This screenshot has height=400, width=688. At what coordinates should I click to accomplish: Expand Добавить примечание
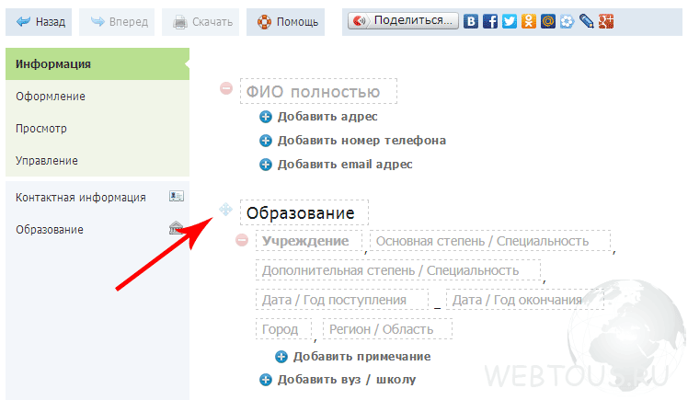353,357
